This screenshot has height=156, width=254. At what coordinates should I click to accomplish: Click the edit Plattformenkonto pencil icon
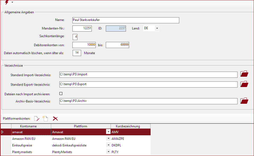point(37,119)
